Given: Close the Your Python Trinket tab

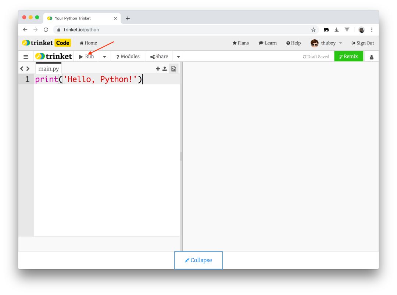Looking at the screenshot, I should [x=115, y=18].
